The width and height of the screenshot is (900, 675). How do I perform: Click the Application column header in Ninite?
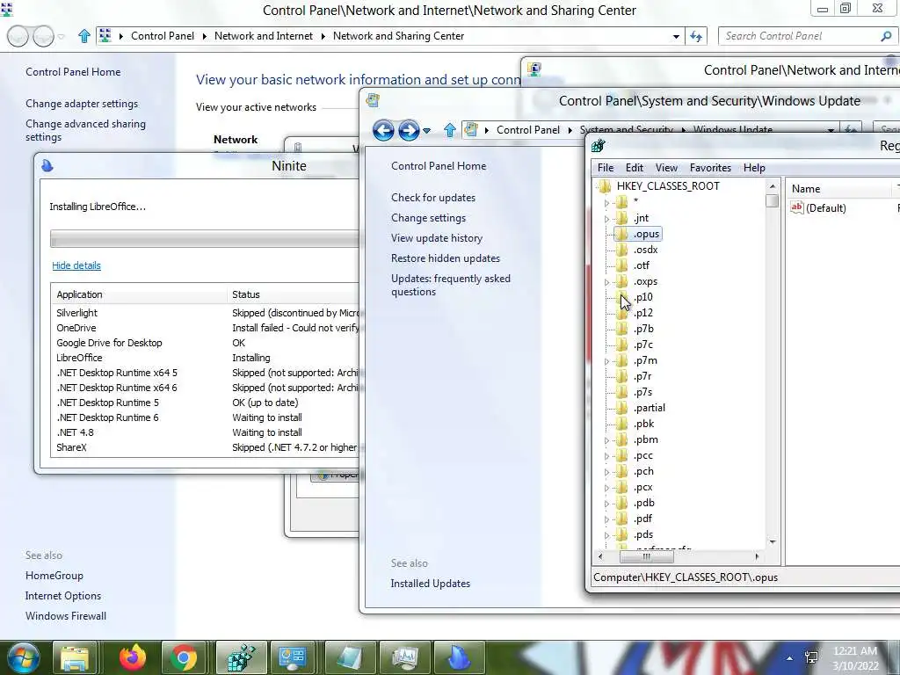(x=140, y=294)
